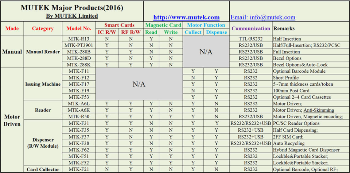350x173 pixels.
Task: Select model cell MTK-R13
Action: [79, 39]
